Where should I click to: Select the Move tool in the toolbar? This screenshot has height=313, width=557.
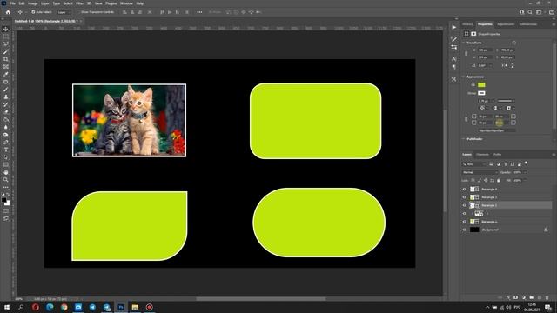6,29
